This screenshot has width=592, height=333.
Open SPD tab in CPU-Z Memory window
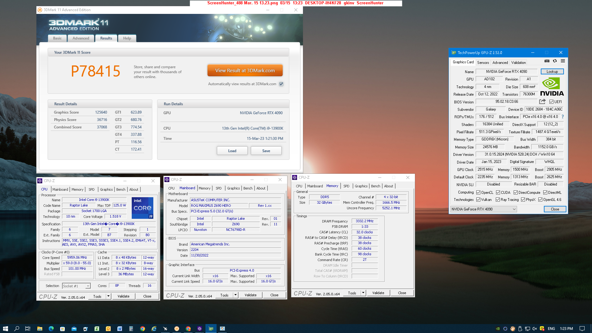pos(346,186)
